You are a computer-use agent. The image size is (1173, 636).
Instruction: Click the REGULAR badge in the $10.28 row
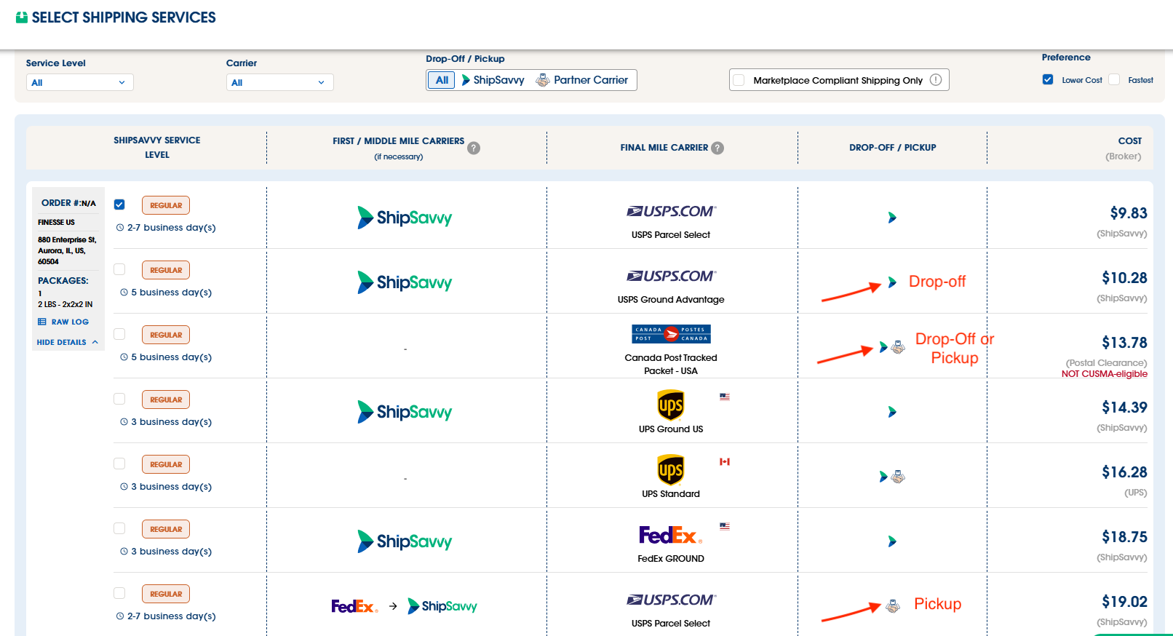166,270
